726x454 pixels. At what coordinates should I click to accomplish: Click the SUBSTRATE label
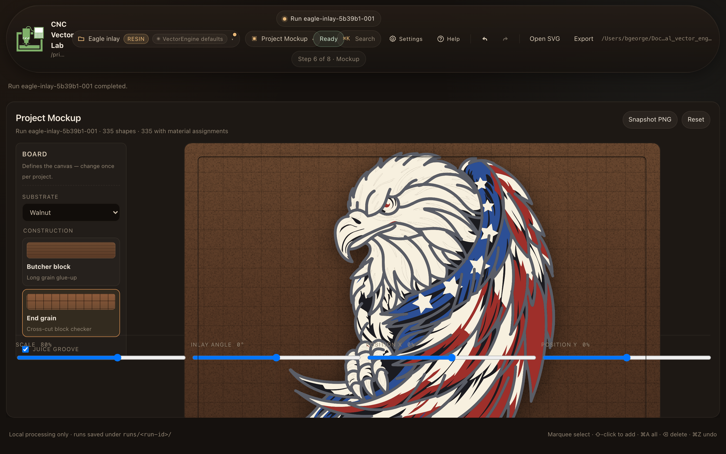coord(40,197)
